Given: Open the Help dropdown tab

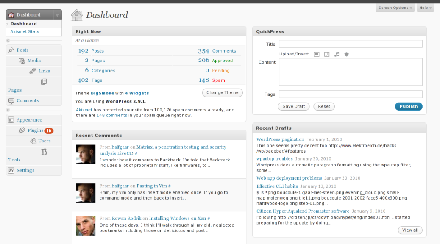Looking at the screenshot, I should tap(426, 8).
